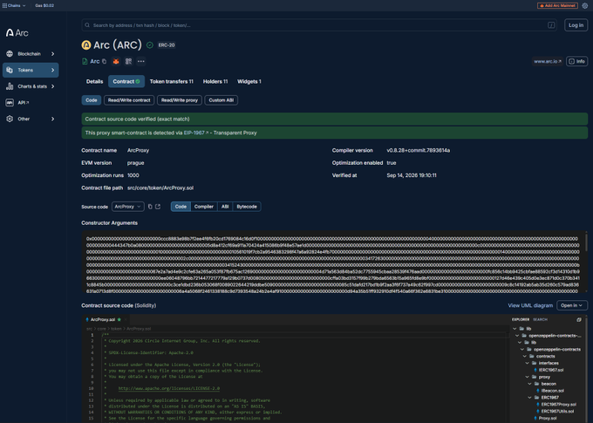Select the ABI segment
593x423 pixels.
pos(225,207)
